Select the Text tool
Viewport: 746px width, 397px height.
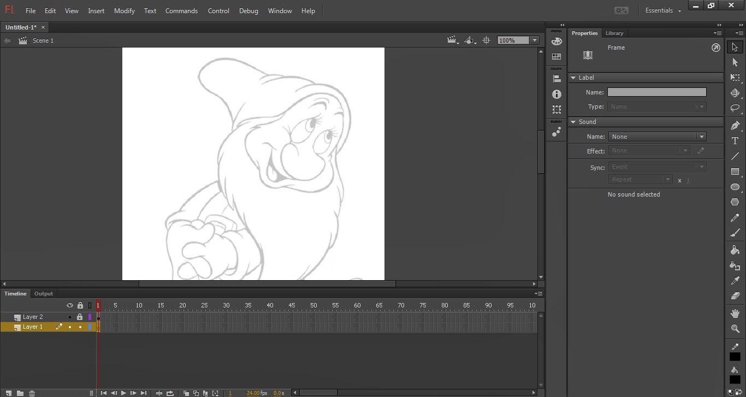click(735, 141)
